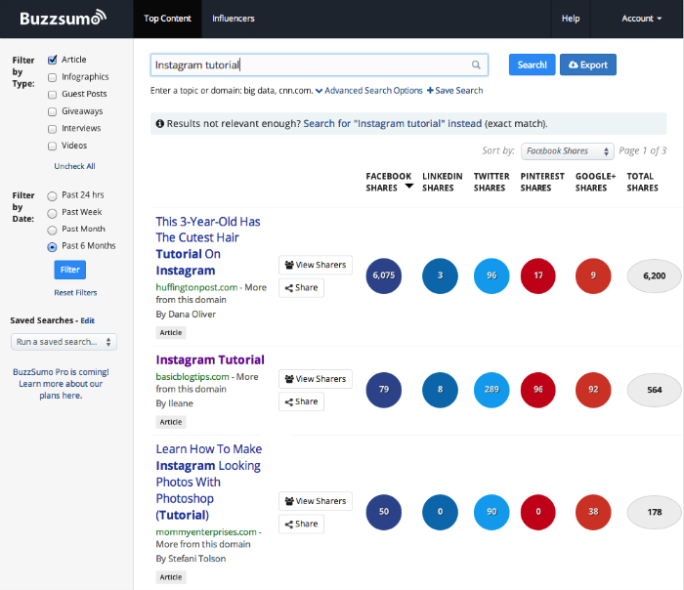684x590 pixels.
Task: Share the Huffington Post hair tutorial article
Action: pos(301,288)
